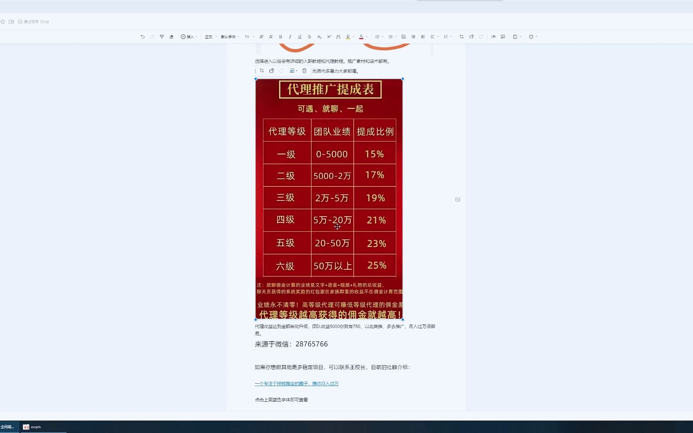The width and height of the screenshot is (693, 433).
Task: Click the text alignment icon
Action: coord(432,36)
